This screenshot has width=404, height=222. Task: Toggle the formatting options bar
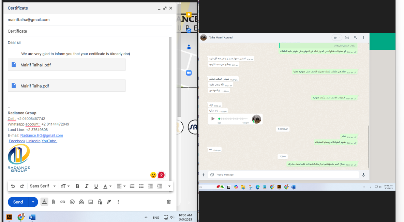tap(44, 202)
